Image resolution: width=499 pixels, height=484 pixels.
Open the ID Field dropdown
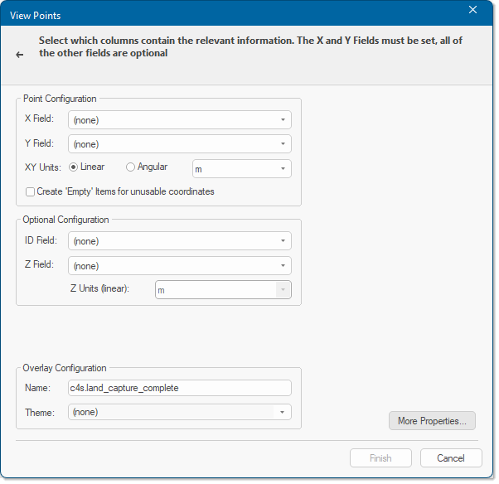(x=180, y=241)
